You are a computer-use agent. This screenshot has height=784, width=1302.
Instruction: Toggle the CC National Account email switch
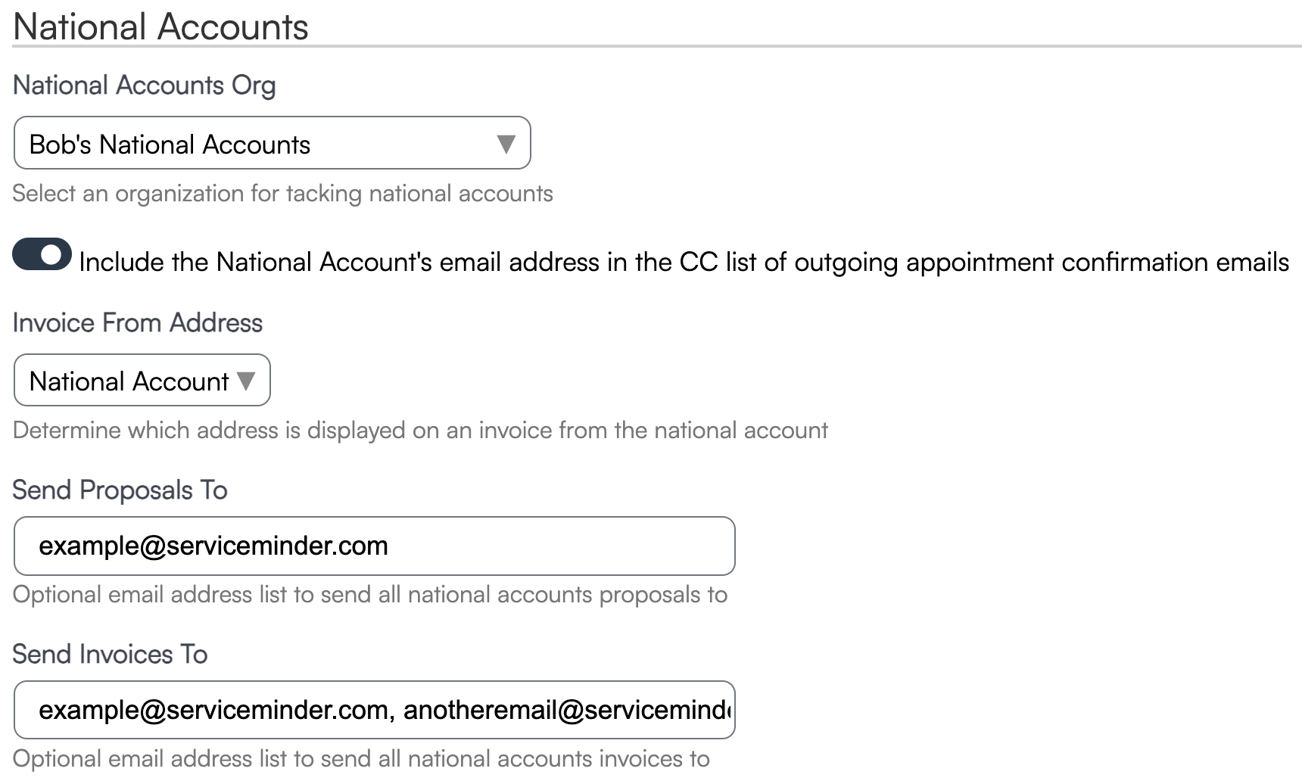[42, 255]
